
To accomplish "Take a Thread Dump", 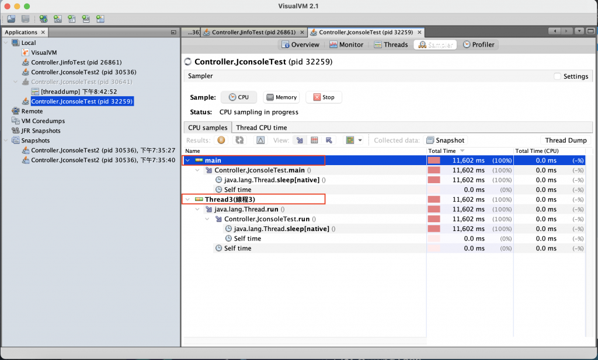I will [566, 140].
